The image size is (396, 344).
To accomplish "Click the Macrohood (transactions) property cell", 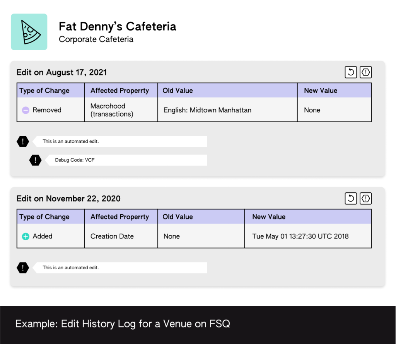I will 112,110.
